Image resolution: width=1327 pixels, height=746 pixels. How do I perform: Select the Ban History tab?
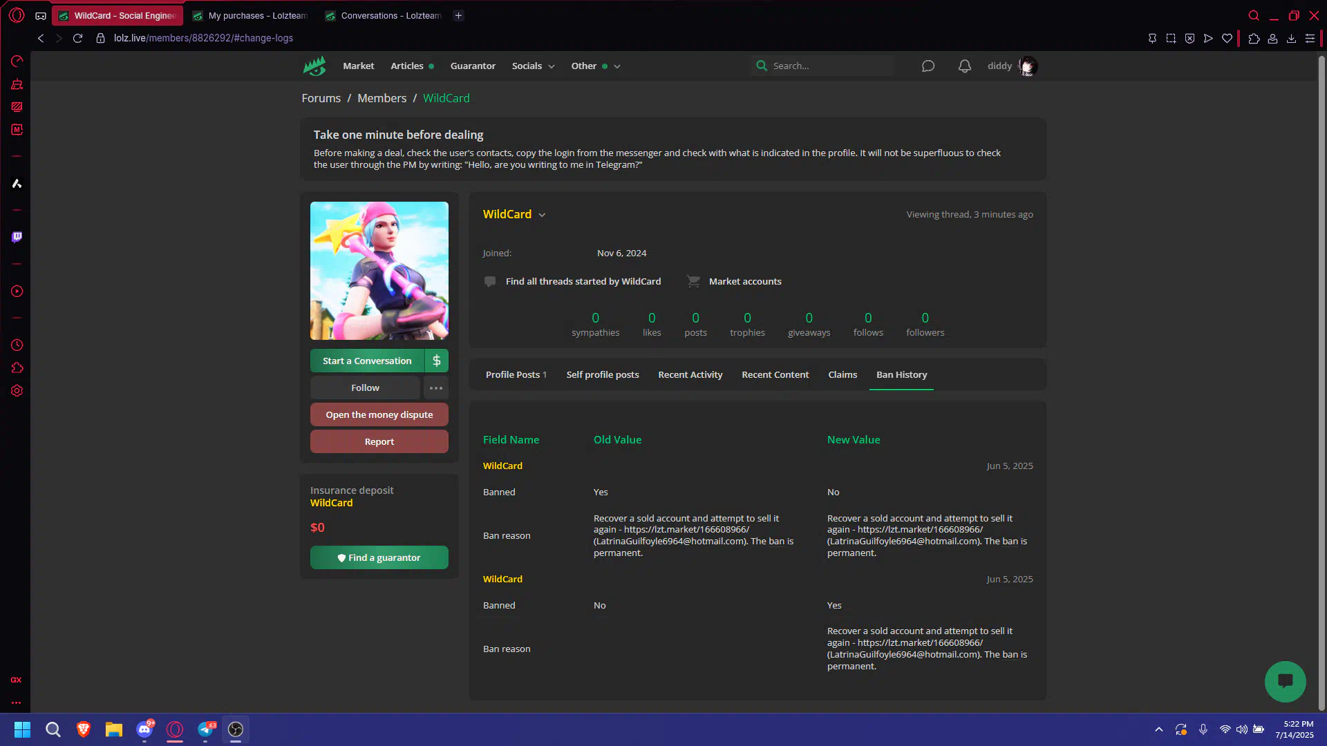902,374
